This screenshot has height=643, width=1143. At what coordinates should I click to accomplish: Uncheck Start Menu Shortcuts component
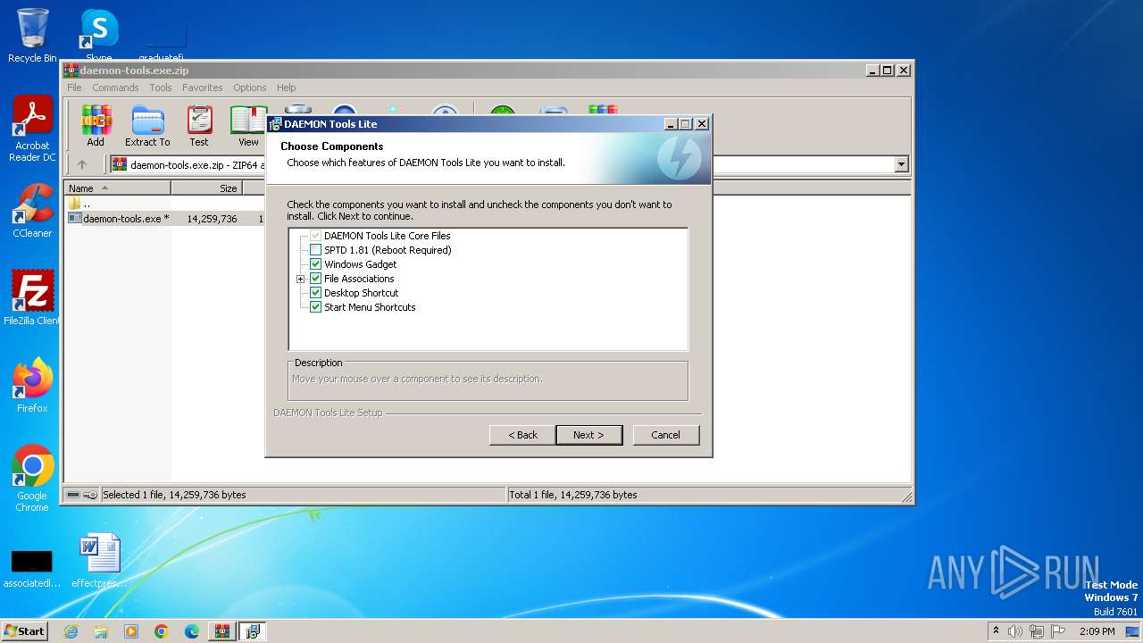click(315, 307)
